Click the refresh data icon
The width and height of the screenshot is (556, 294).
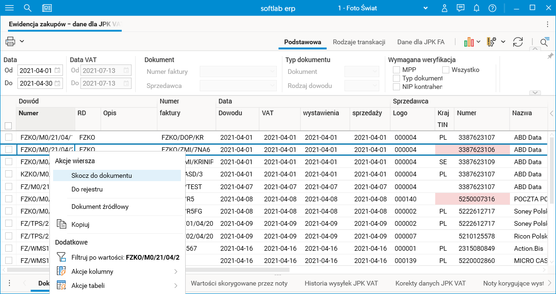point(518,42)
